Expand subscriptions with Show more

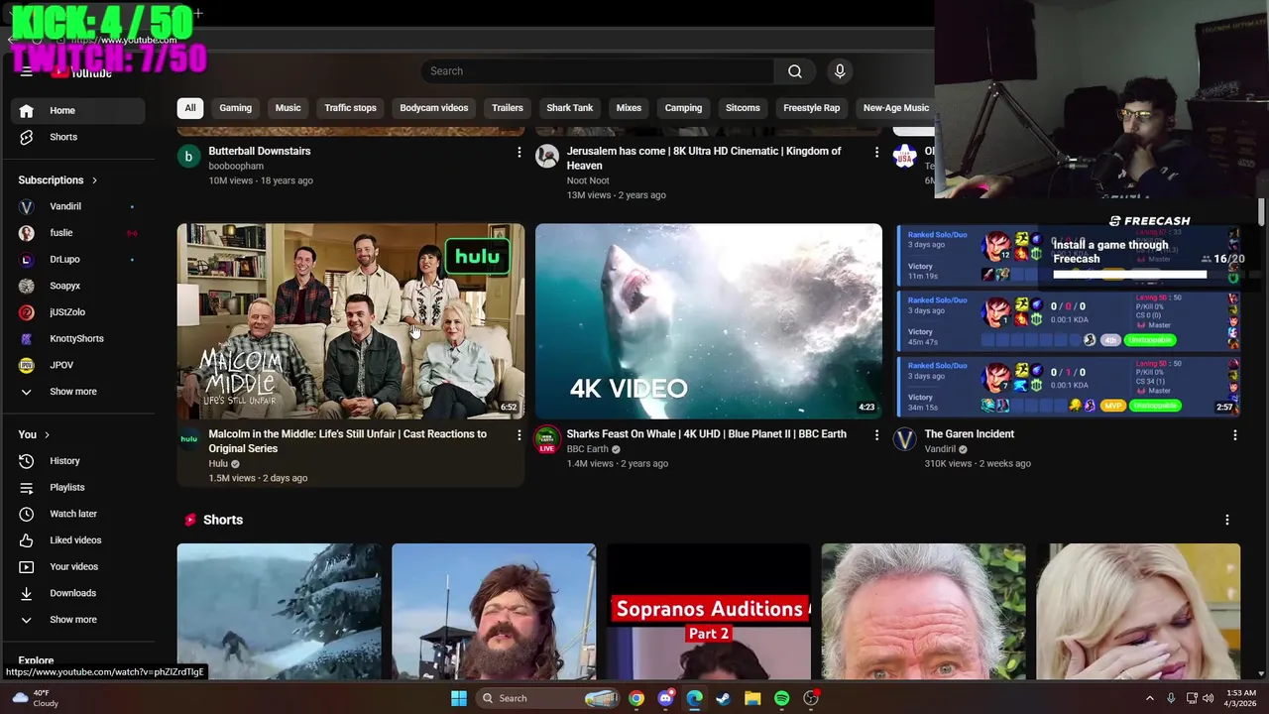click(x=77, y=392)
